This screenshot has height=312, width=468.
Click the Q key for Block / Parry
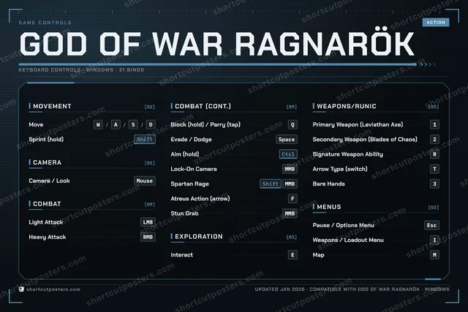[292, 125]
